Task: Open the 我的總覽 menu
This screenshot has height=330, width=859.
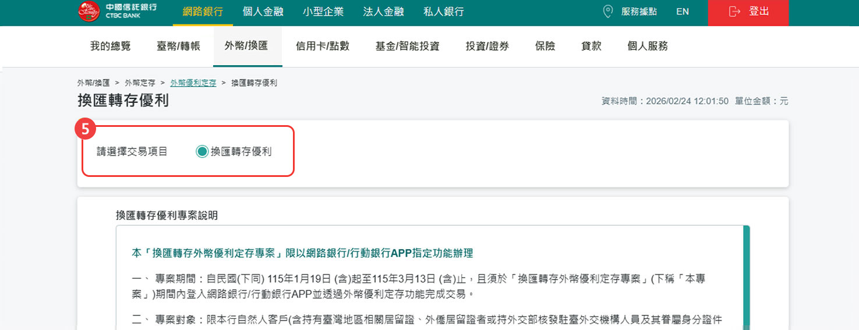Action: coord(111,47)
